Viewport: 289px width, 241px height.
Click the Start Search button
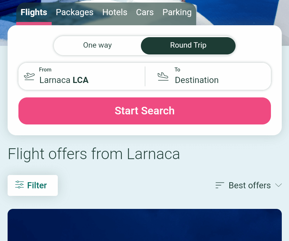[x=145, y=111]
